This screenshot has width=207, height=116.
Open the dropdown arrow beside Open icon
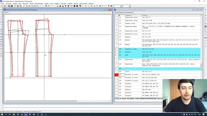coord(7,6)
